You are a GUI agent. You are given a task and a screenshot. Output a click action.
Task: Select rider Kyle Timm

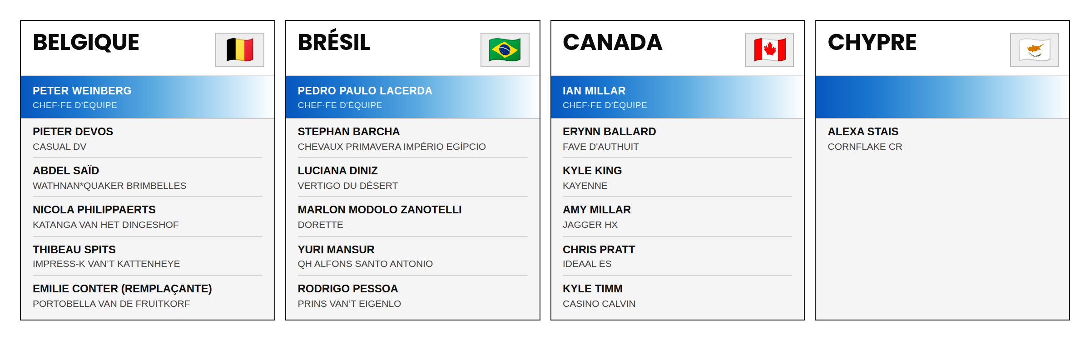pyautogui.click(x=678, y=296)
